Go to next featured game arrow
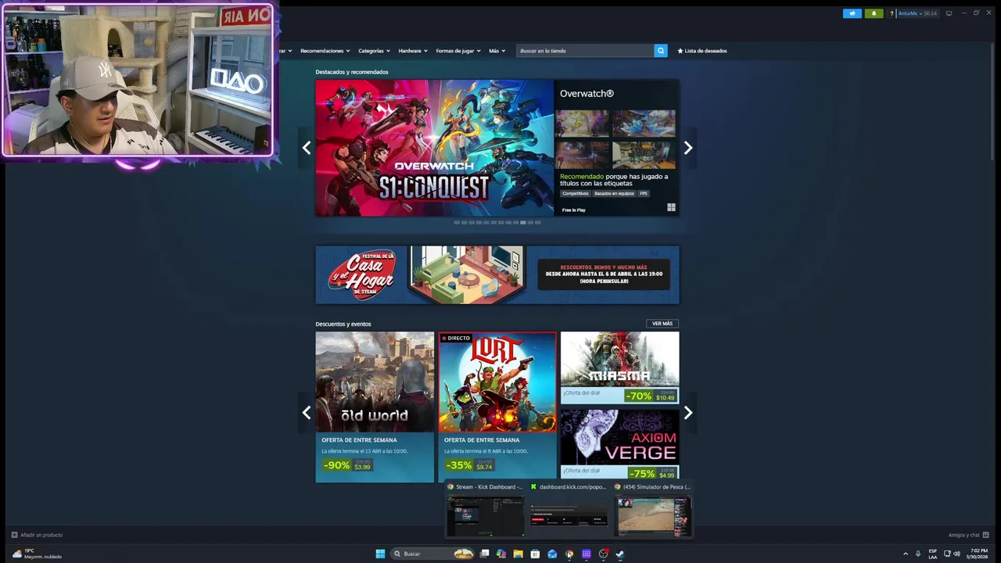The image size is (1001, 563). tap(688, 148)
